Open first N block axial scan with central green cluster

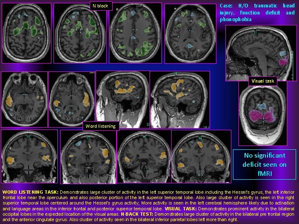tap(27, 33)
